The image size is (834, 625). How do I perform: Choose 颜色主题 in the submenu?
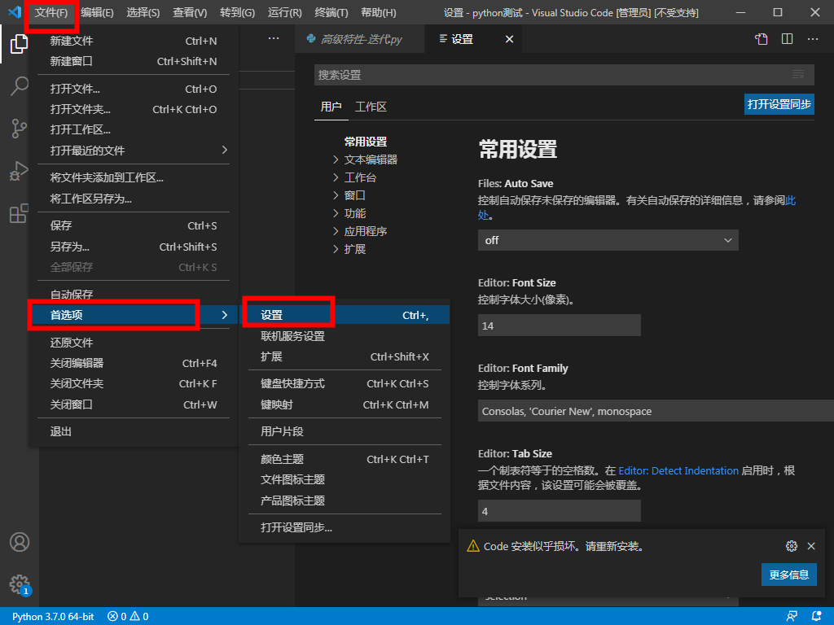coord(345,459)
